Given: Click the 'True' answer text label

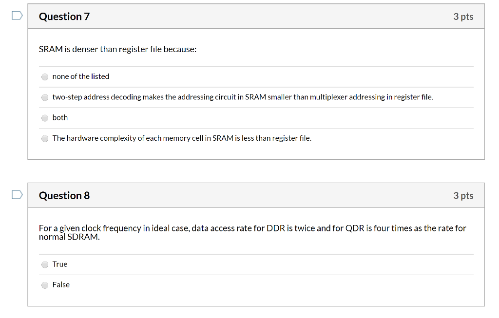Looking at the screenshot, I should 59,264.
